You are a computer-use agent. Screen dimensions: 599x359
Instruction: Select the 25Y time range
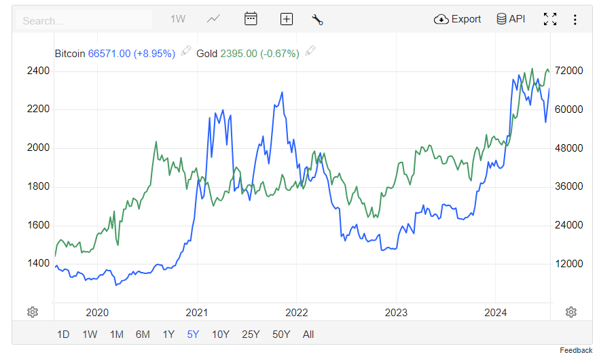click(251, 335)
